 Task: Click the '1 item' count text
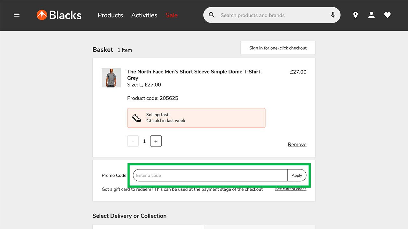point(125,50)
